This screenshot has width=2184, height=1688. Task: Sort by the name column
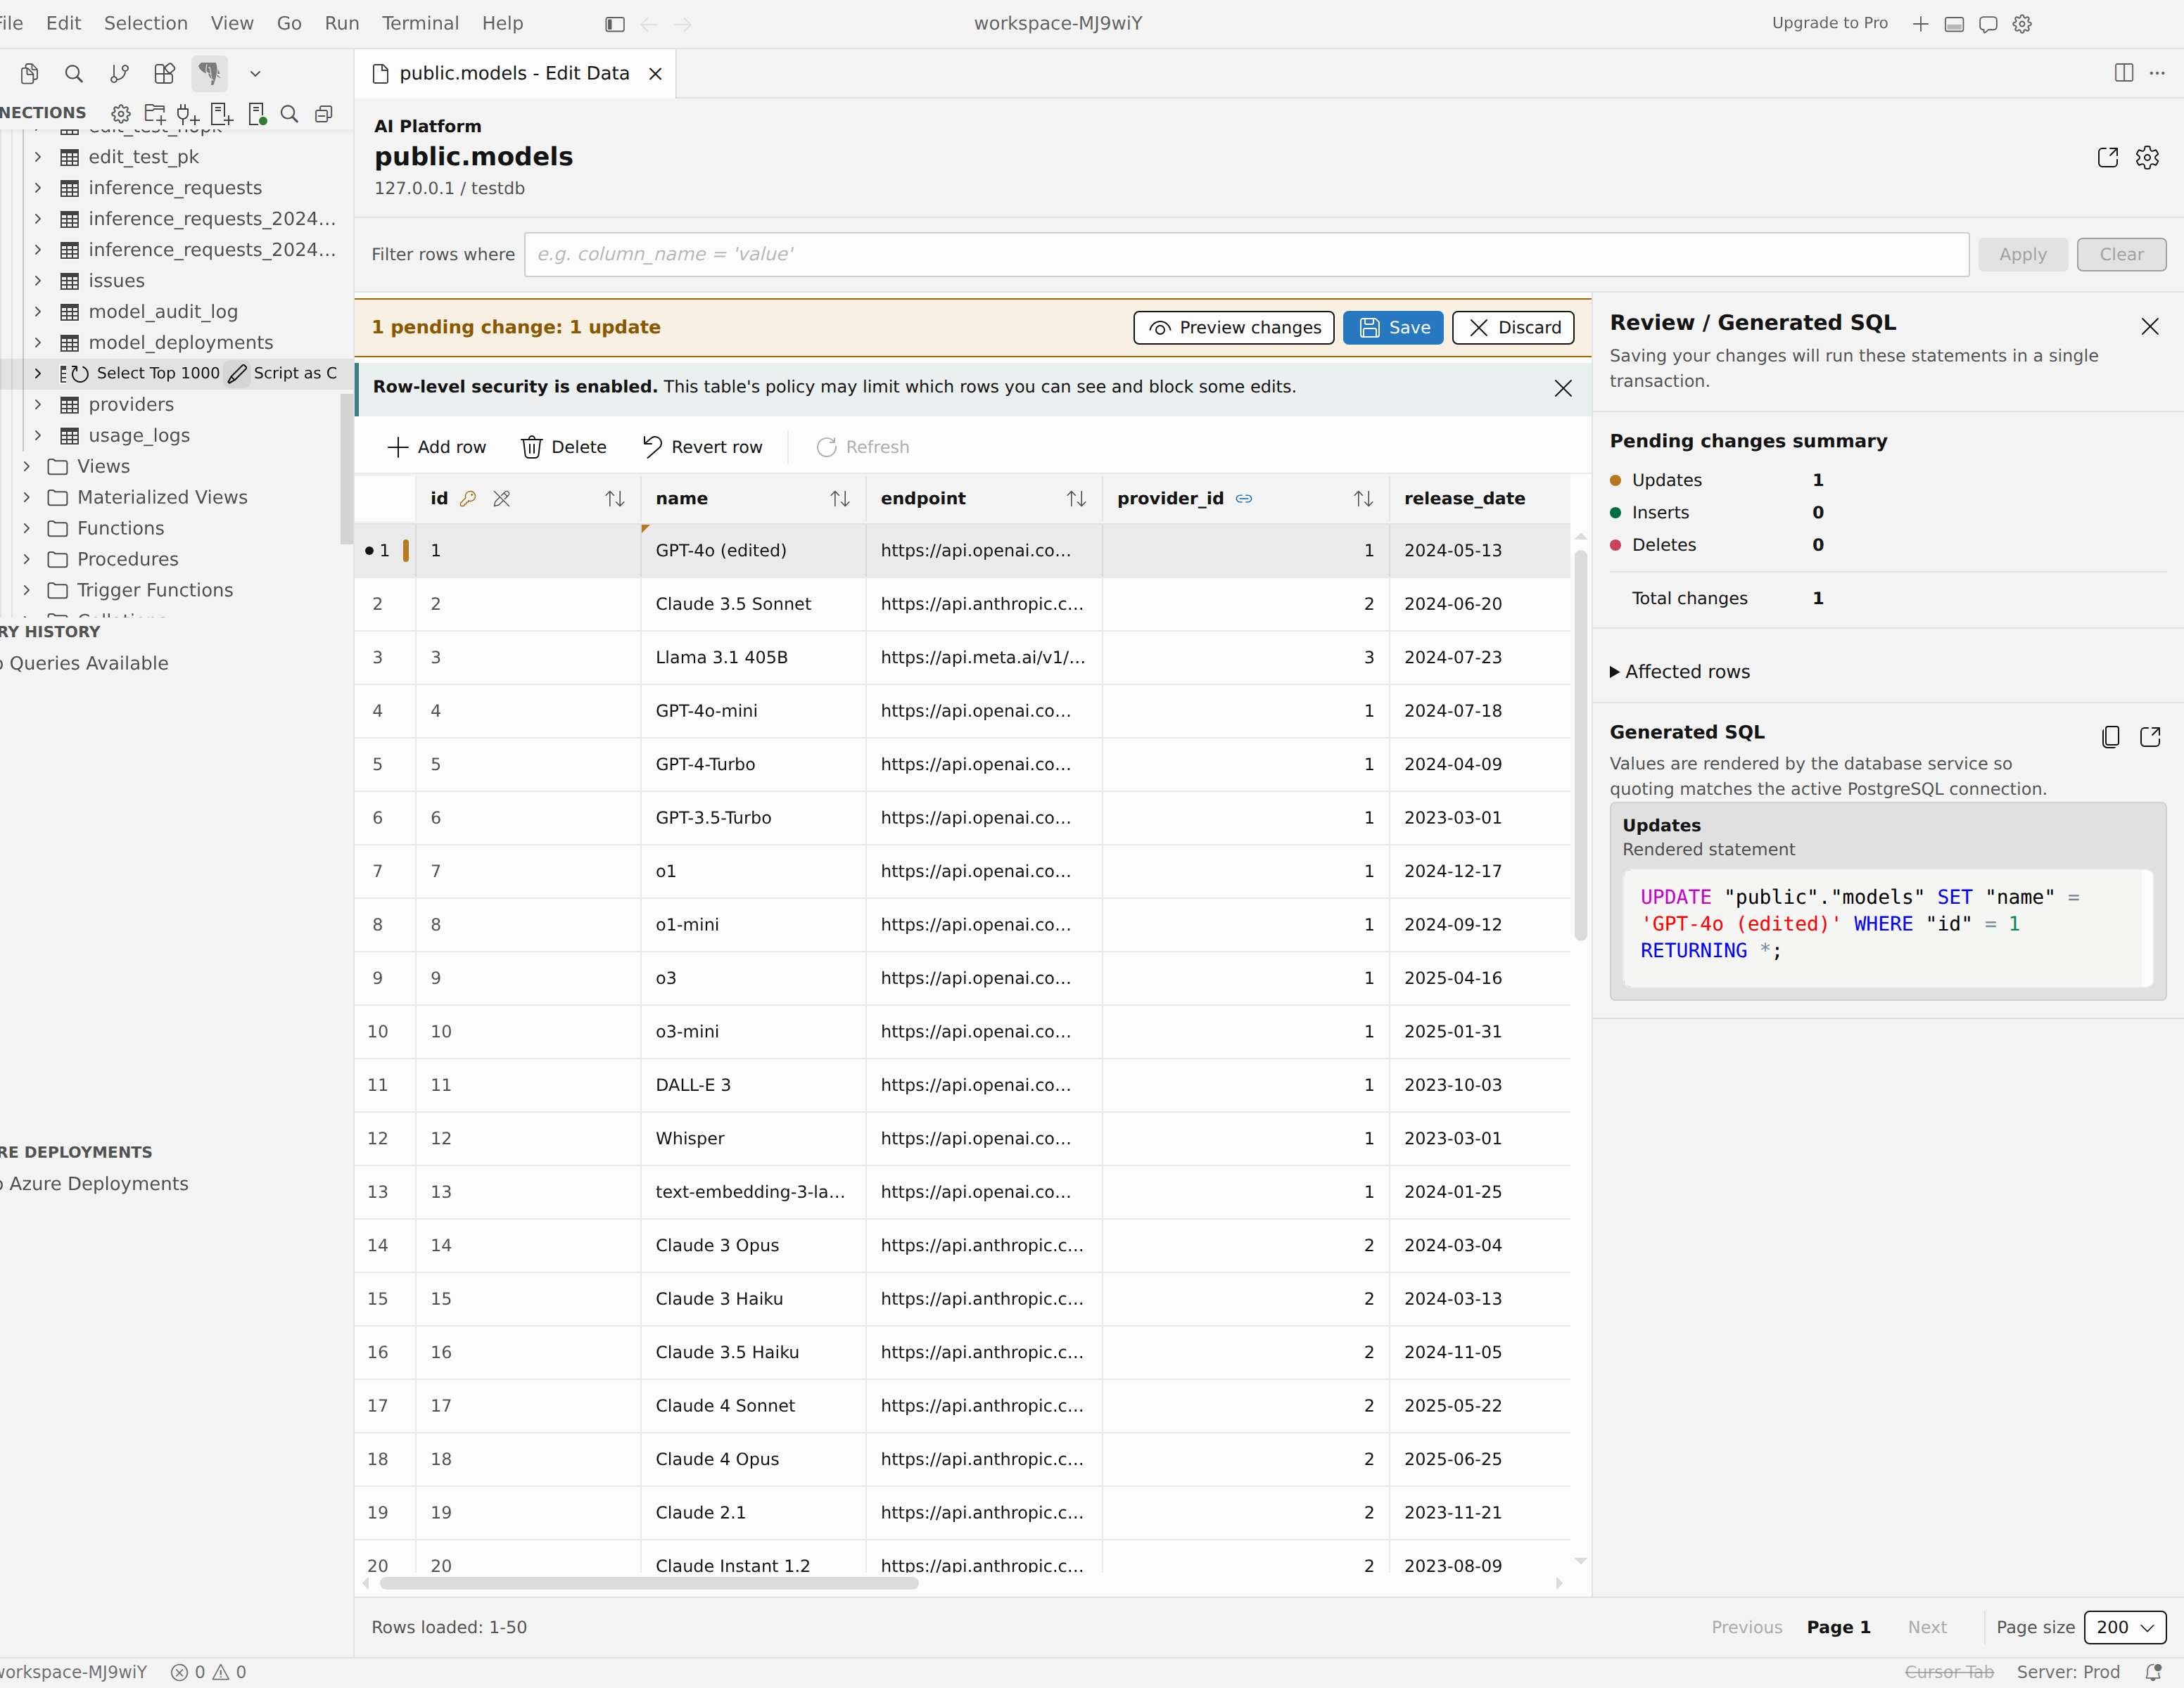pyautogui.click(x=840, y=499)
